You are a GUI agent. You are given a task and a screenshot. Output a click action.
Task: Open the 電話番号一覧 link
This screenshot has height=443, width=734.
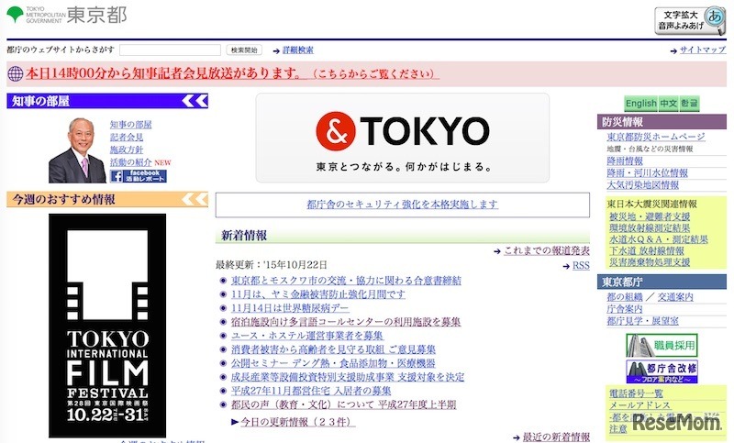(636, 393)
